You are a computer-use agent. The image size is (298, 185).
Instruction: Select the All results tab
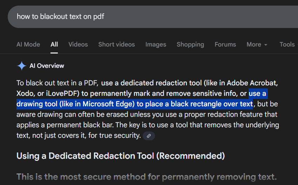(x=54, y=44)
